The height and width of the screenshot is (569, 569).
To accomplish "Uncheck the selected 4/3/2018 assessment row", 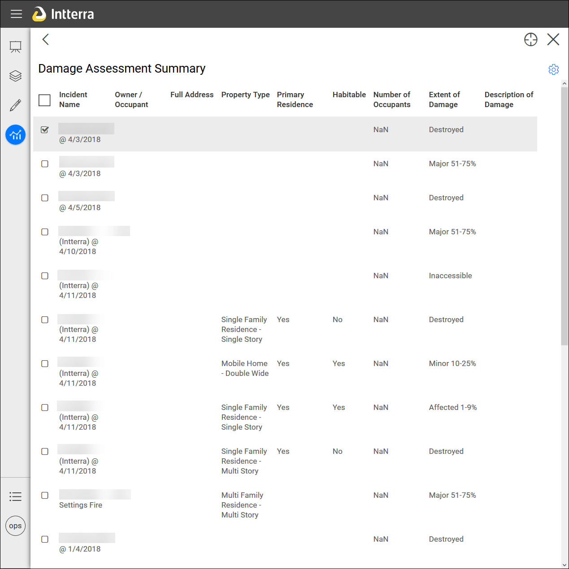I will [x=44, y=130].
